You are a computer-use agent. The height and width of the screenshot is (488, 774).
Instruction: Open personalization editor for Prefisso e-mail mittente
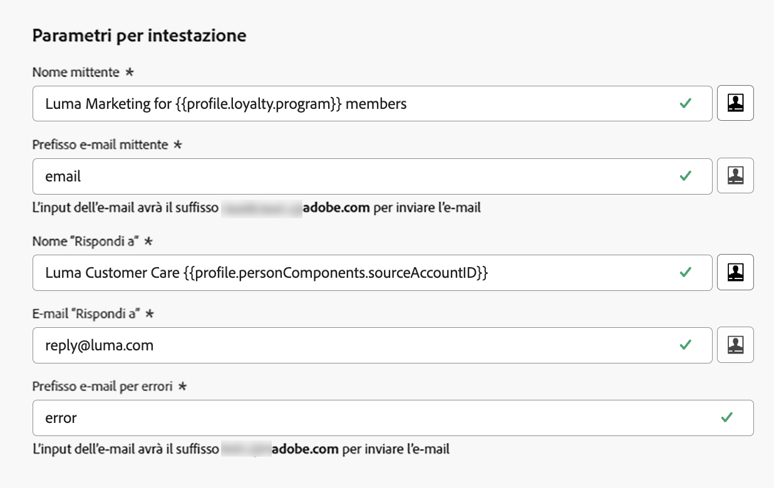tap(735, 176)
